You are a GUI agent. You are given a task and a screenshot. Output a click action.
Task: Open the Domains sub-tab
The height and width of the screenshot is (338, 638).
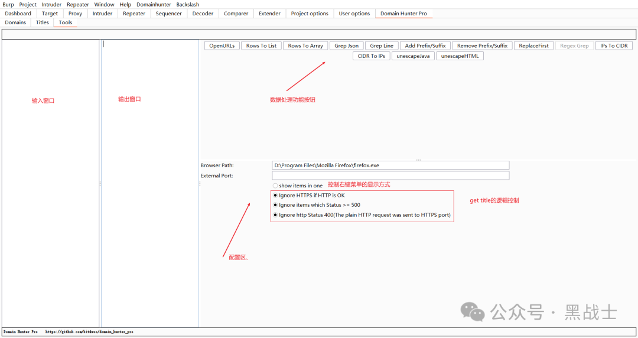[15, 22]
